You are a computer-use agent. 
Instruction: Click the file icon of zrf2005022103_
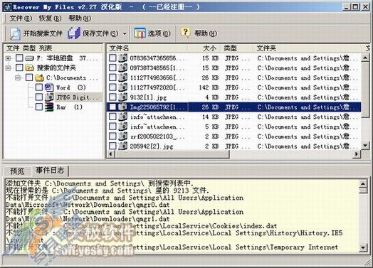(122, 136)
